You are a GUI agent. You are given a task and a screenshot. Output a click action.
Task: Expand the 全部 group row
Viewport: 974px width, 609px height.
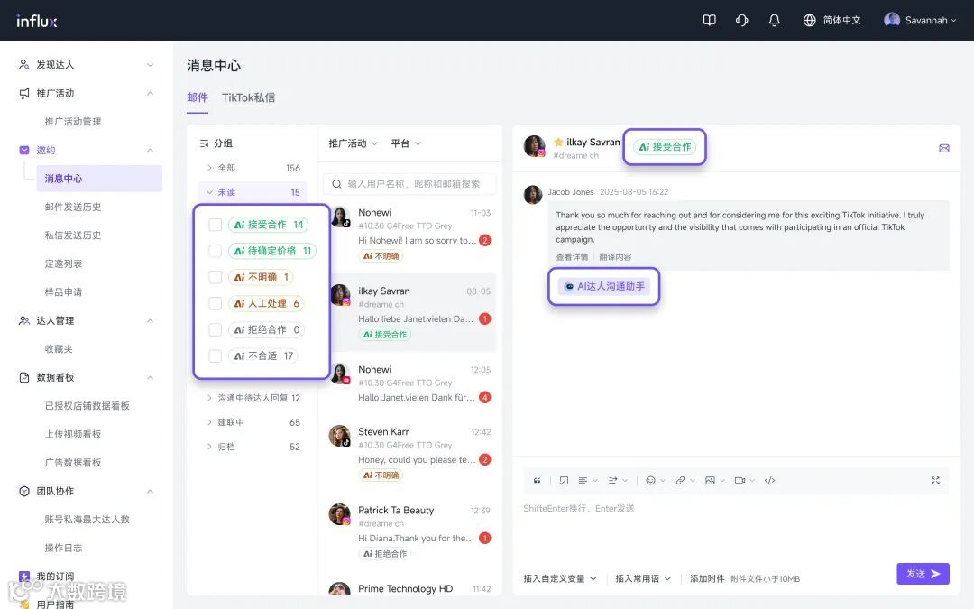tap(253, 168)
